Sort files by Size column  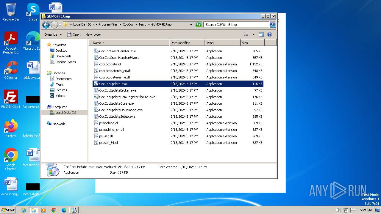click(252, 43)
